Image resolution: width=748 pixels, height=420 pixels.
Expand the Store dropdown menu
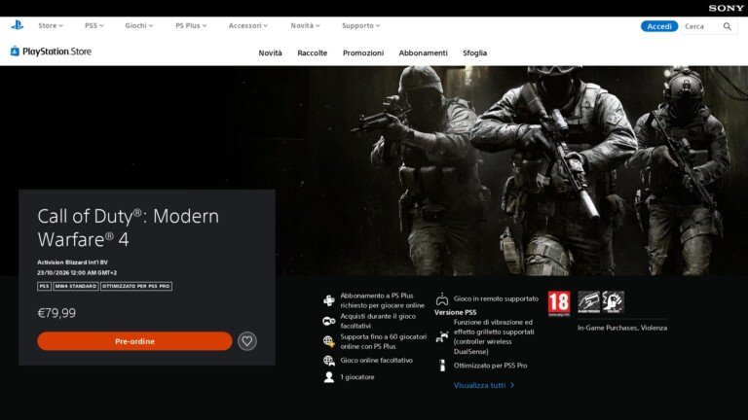pos(51,25)
